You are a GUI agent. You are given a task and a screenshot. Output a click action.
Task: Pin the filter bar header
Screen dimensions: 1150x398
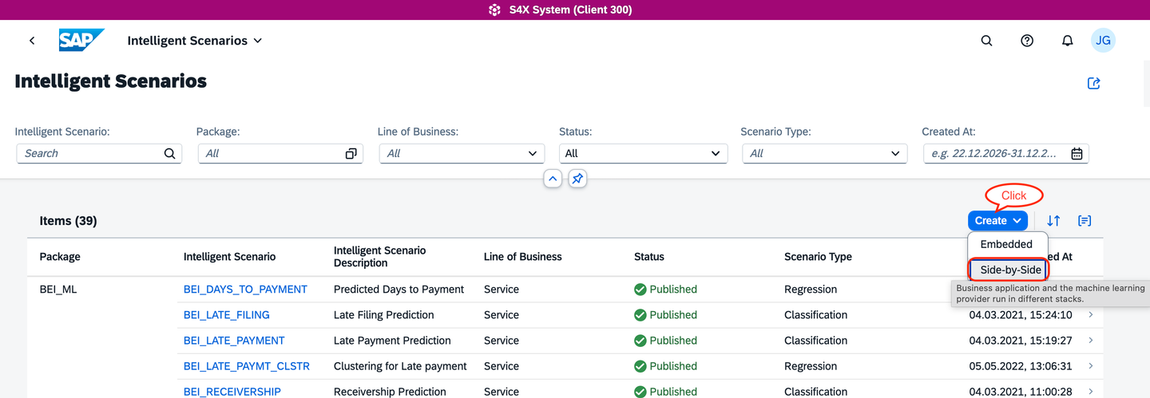pyautogui.click(x=577, y=179)
